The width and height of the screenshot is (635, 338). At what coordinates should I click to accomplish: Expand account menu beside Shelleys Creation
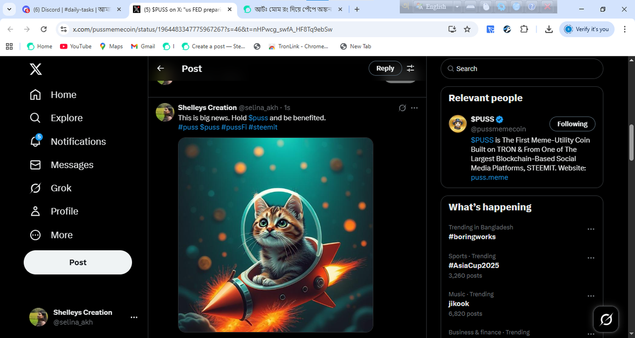[133, 317]
